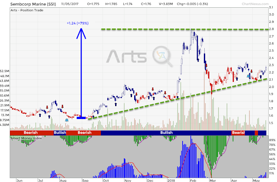Click the Mar month label on time axis
The width and height of the screenshot is (277, 182).
tap(213, 180)
